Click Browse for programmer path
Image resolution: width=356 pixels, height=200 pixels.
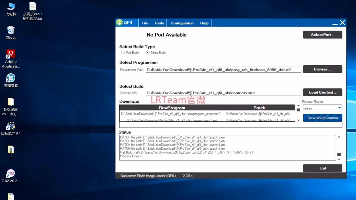(x=323, y=69)
